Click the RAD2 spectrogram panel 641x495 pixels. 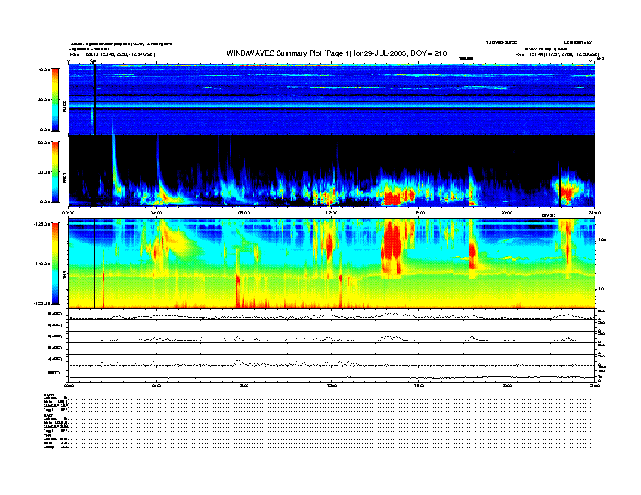pyautogui.click(x=332, y=99)
